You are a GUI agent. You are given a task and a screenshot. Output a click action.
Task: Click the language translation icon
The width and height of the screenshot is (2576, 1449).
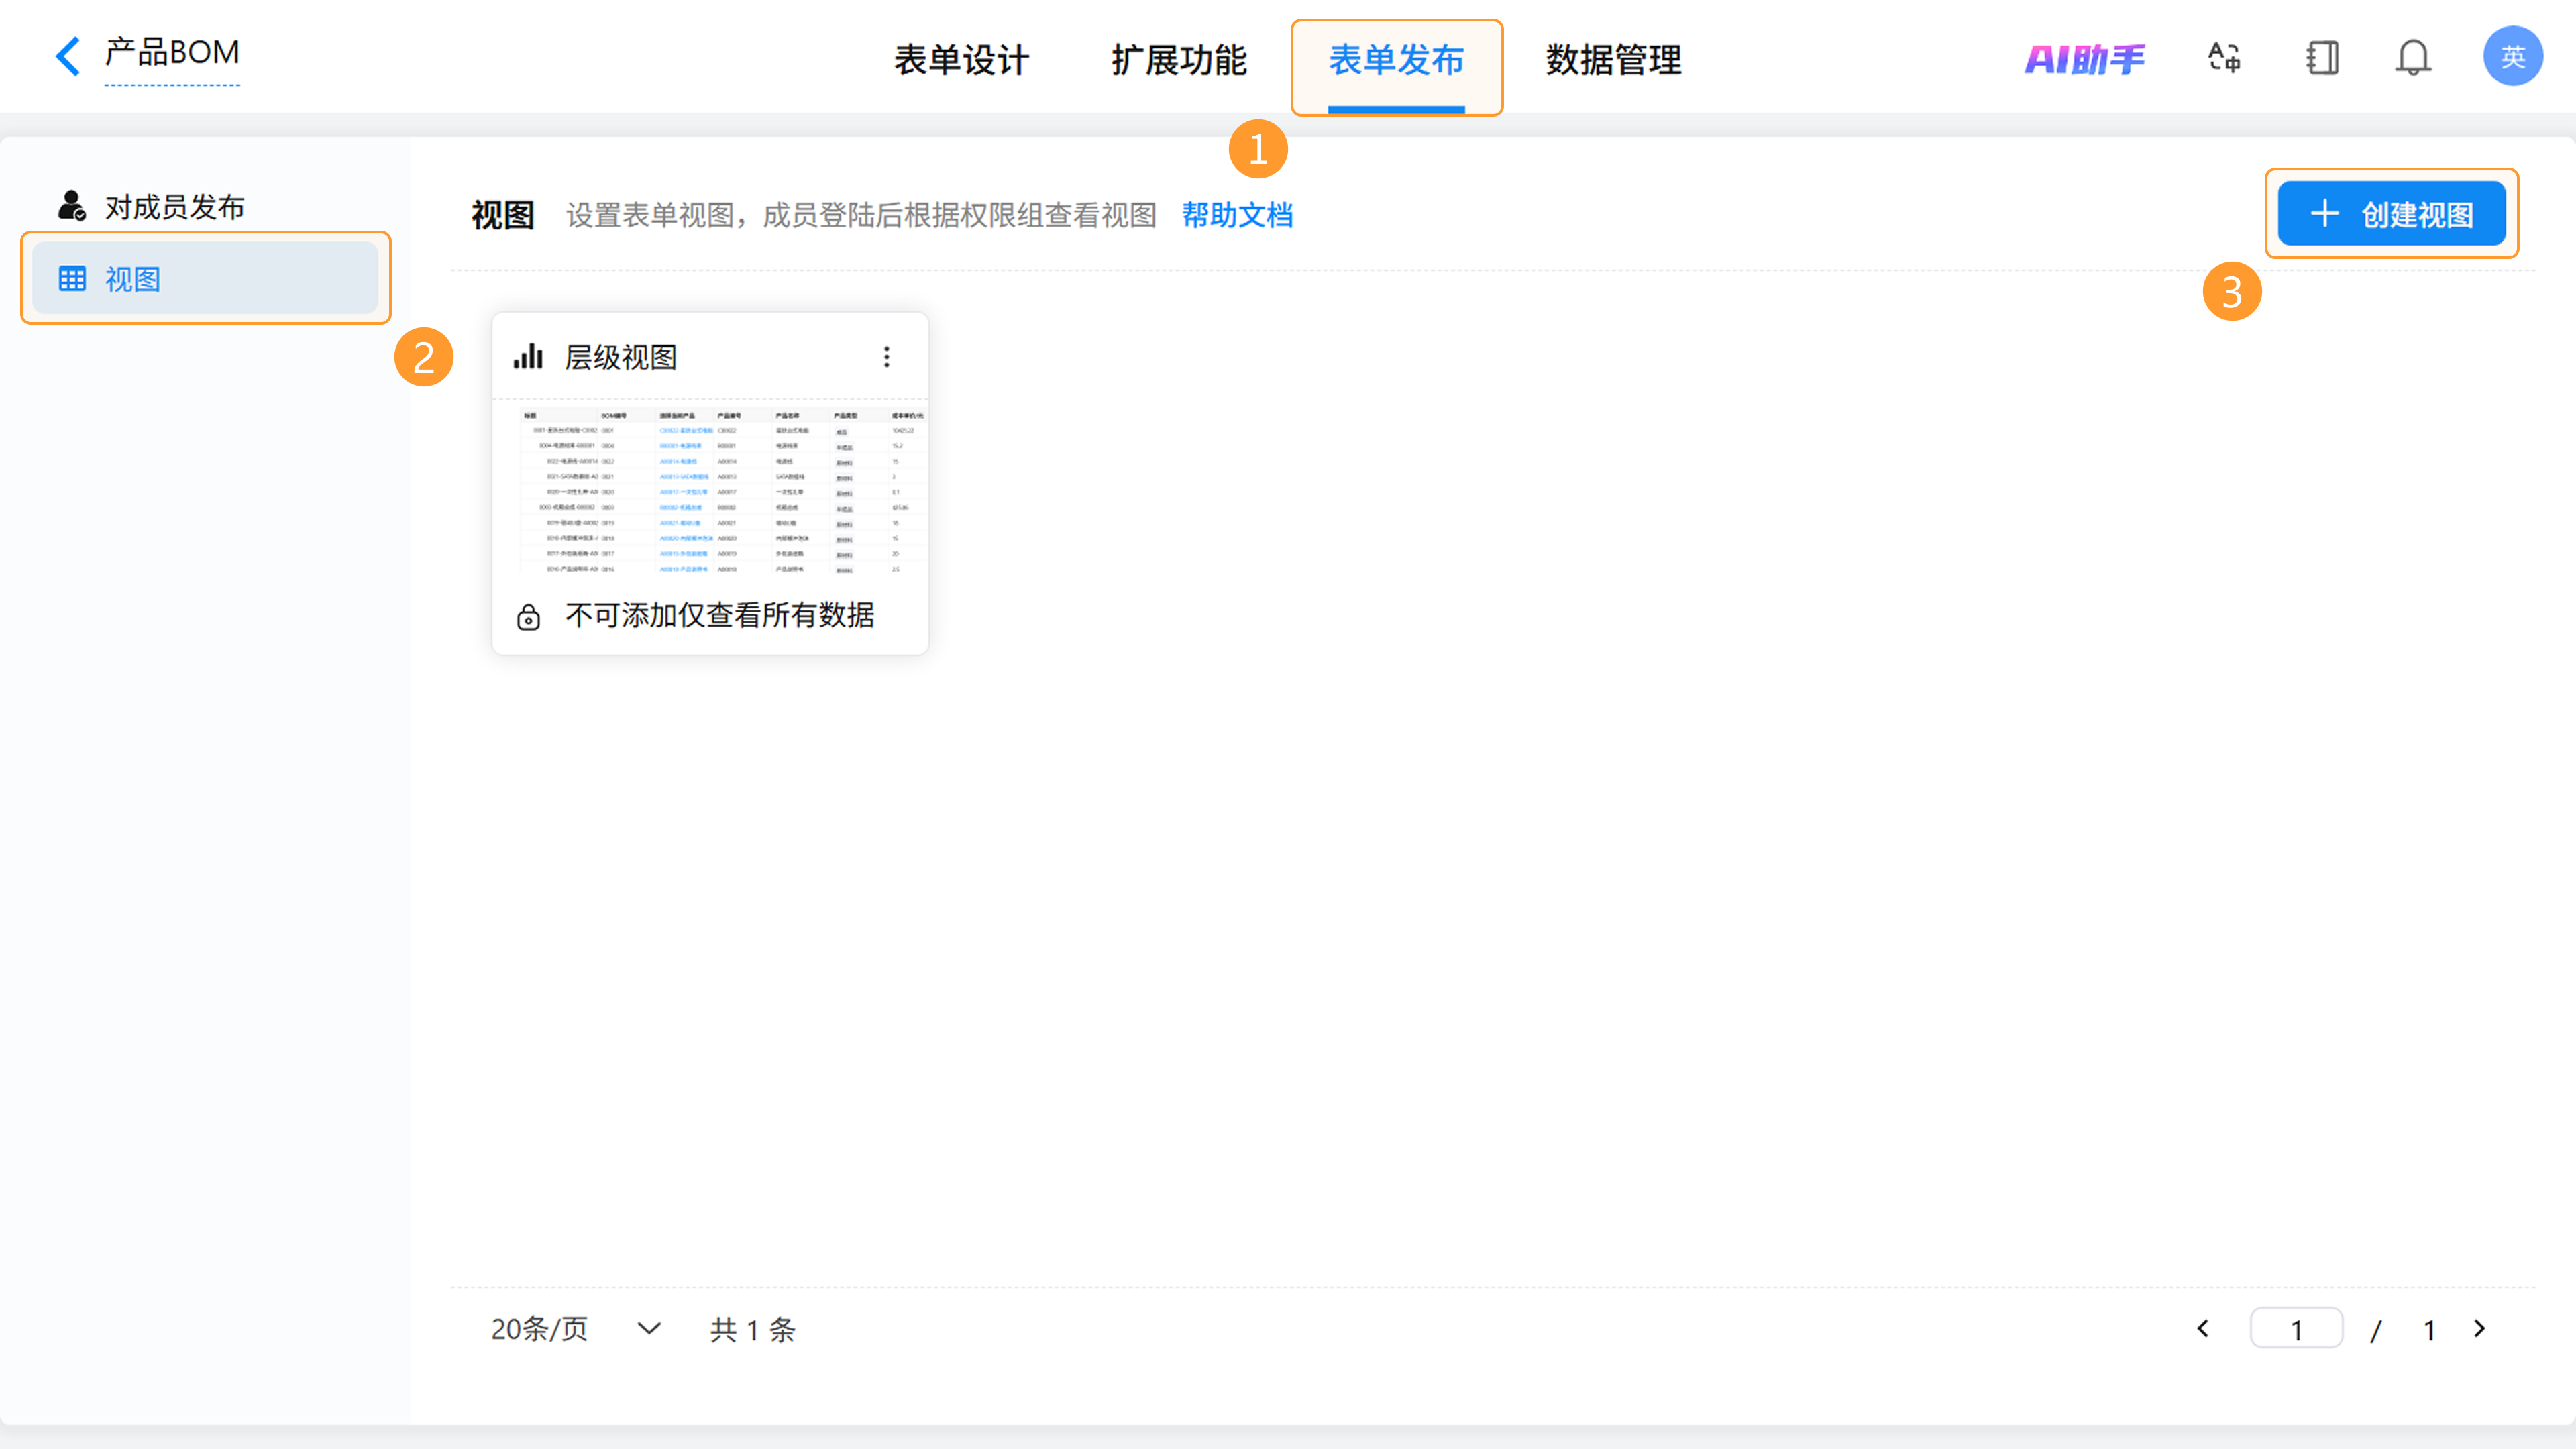coord(2224,57)
